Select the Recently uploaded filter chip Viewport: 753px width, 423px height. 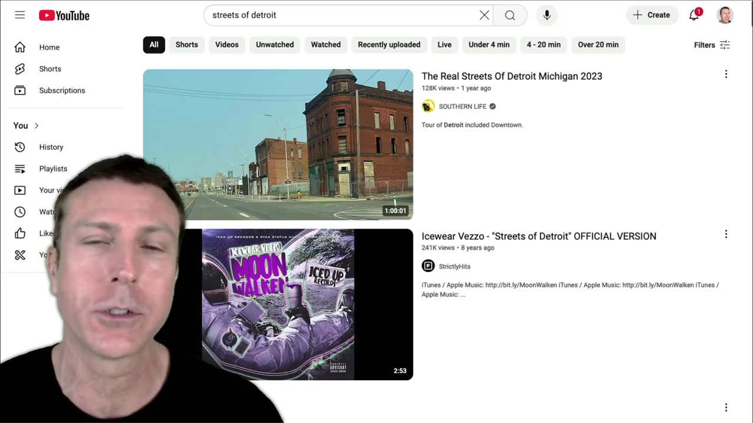point(389,45)
